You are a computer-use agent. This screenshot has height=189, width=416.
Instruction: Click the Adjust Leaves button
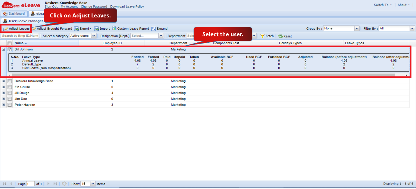17,29
